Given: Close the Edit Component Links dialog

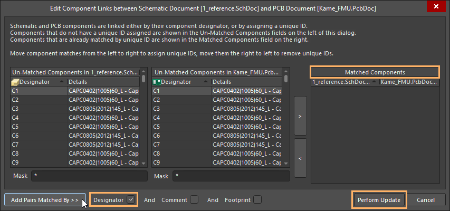Looking at the screenshot, I should [435, 8].
